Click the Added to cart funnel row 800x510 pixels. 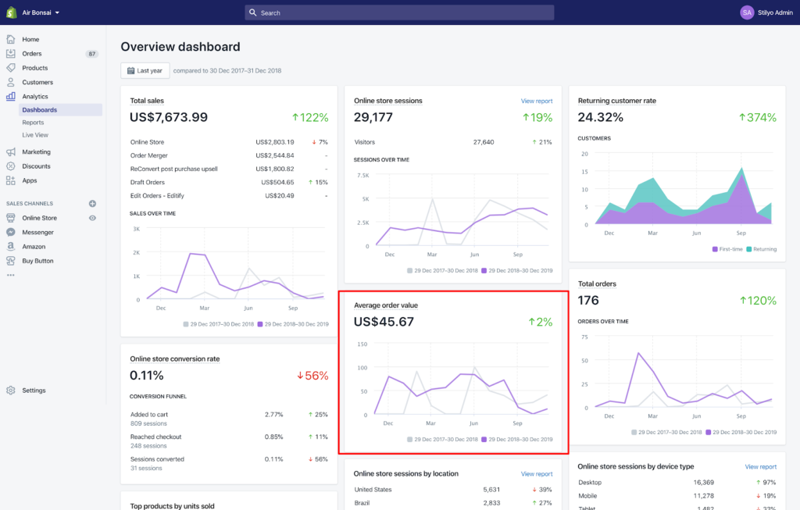[x=229, y=419]
